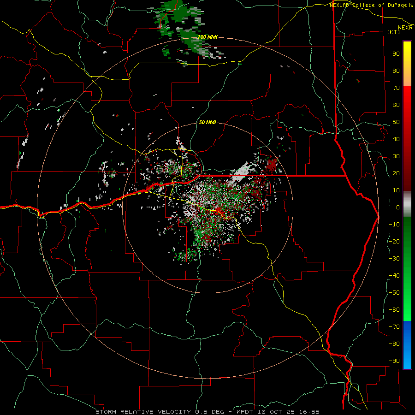Click the NEXR text in corner

tap(405, 28)
